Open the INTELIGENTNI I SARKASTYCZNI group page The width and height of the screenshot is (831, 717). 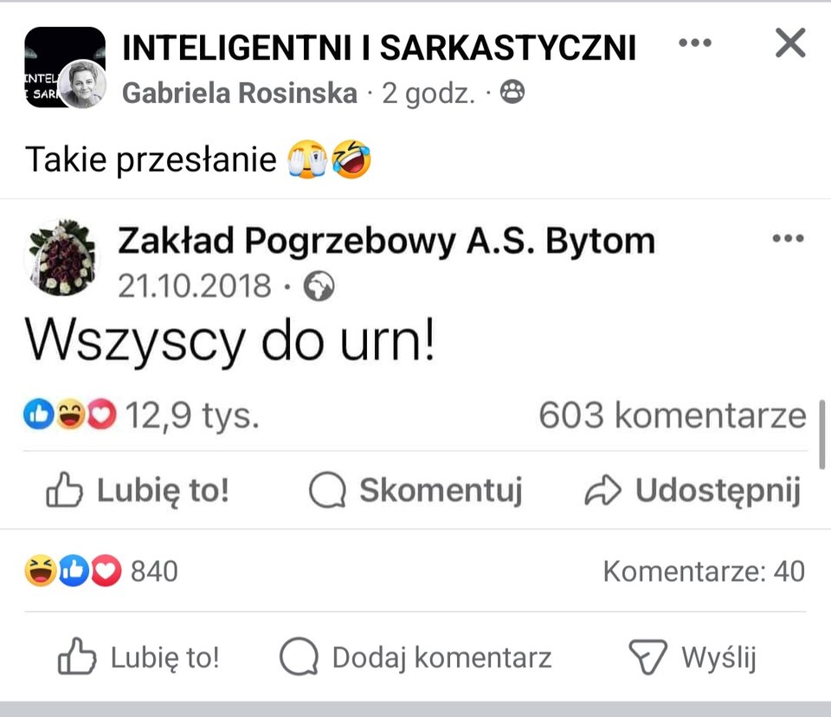[379, 48]
